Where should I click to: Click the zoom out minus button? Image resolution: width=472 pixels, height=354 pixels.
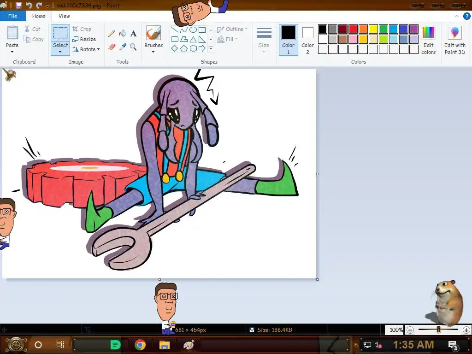[410, 330]
